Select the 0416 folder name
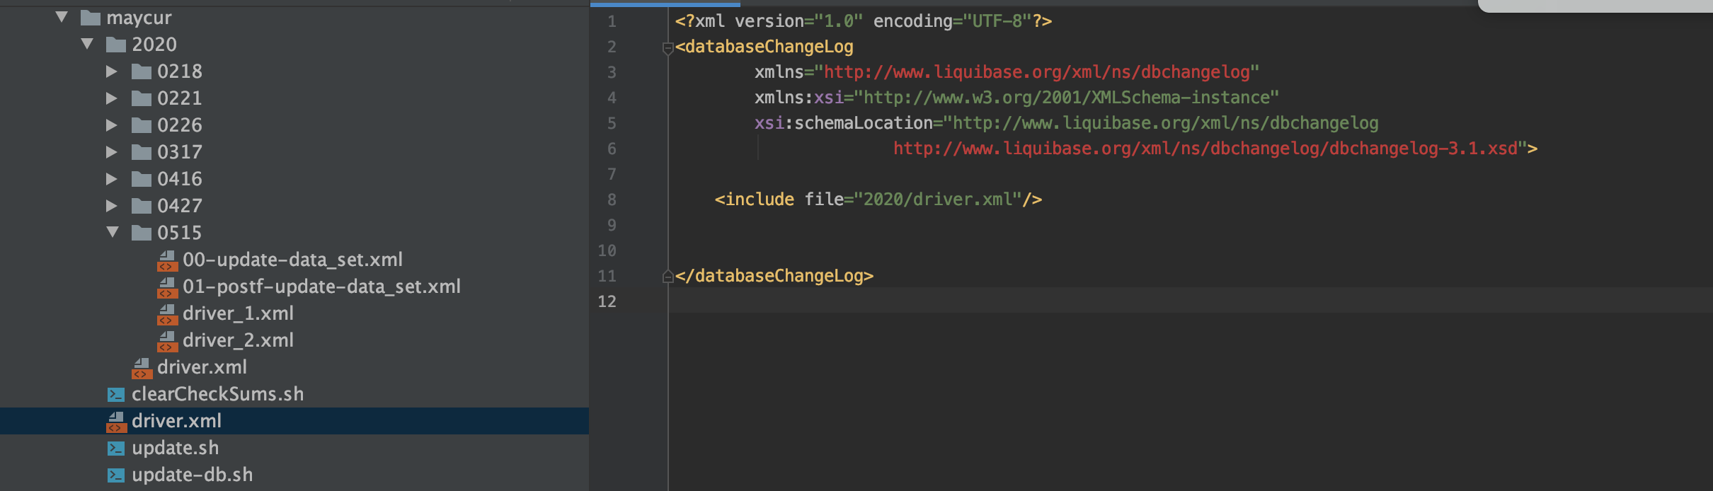This screenshot has height=491, width=1713. [x=180, y=179]
